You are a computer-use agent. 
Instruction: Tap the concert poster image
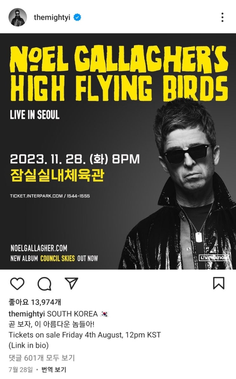click(118, 151)
